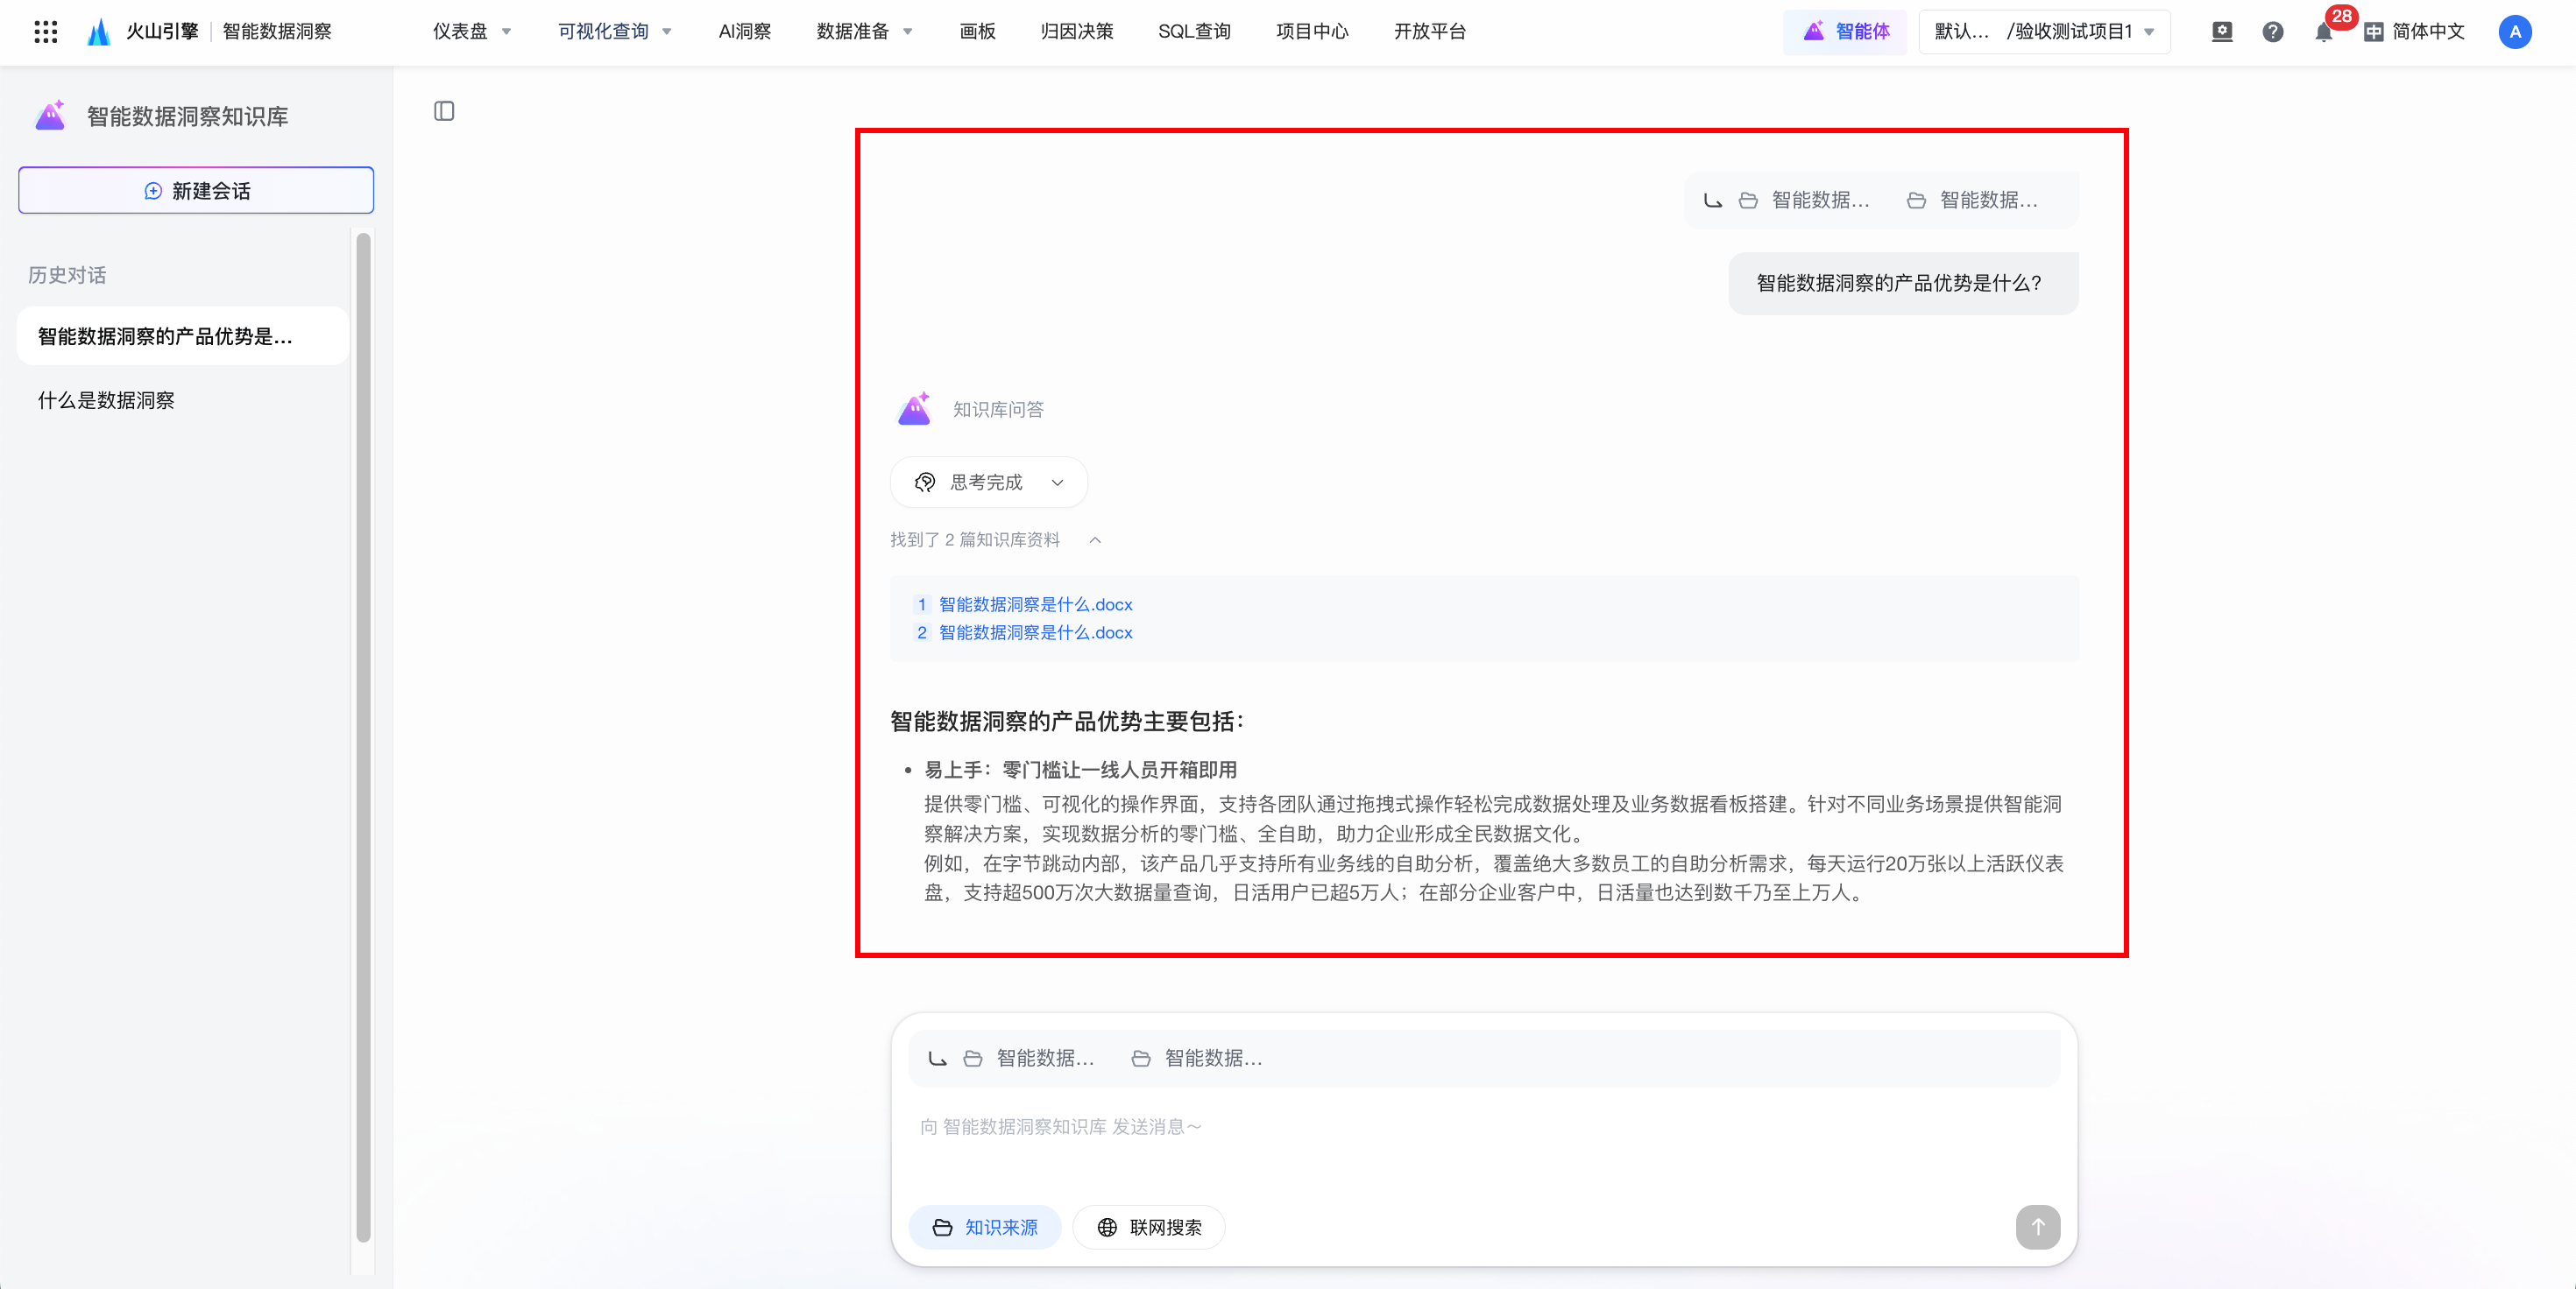Start a new chat with 新建会话
The width and height of the screenshot is (2576, 1289).
click(x=196, y=191)
